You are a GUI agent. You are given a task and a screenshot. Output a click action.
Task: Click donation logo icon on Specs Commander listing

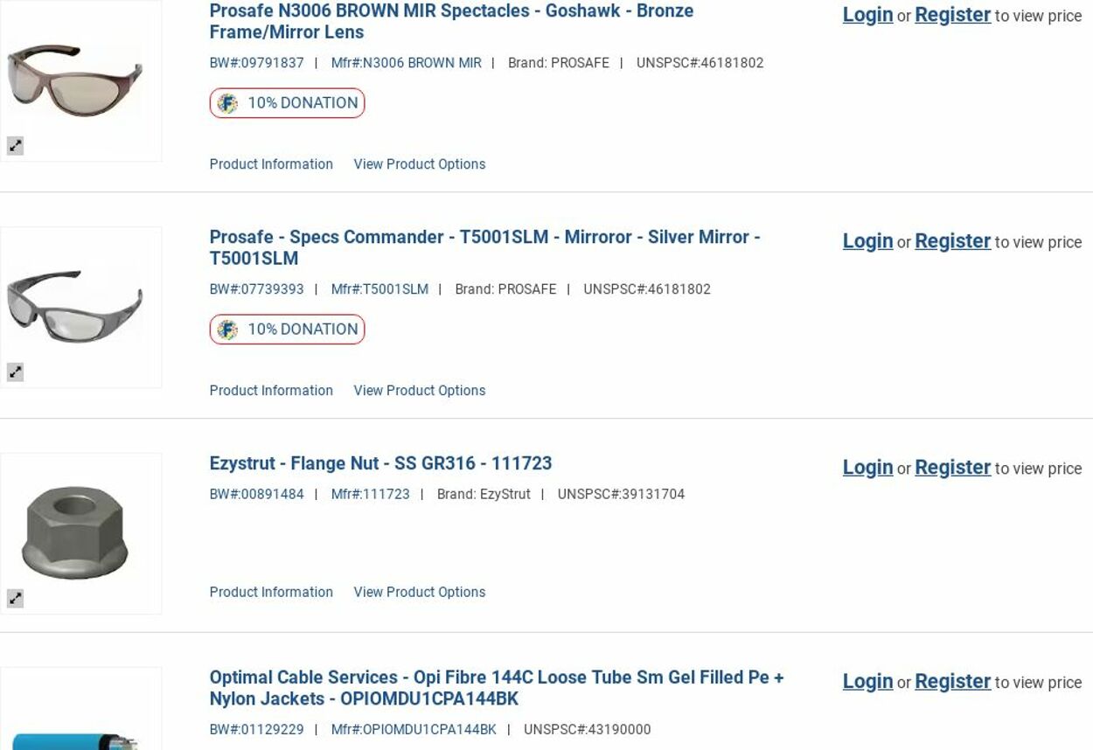(x=227, y=330)
